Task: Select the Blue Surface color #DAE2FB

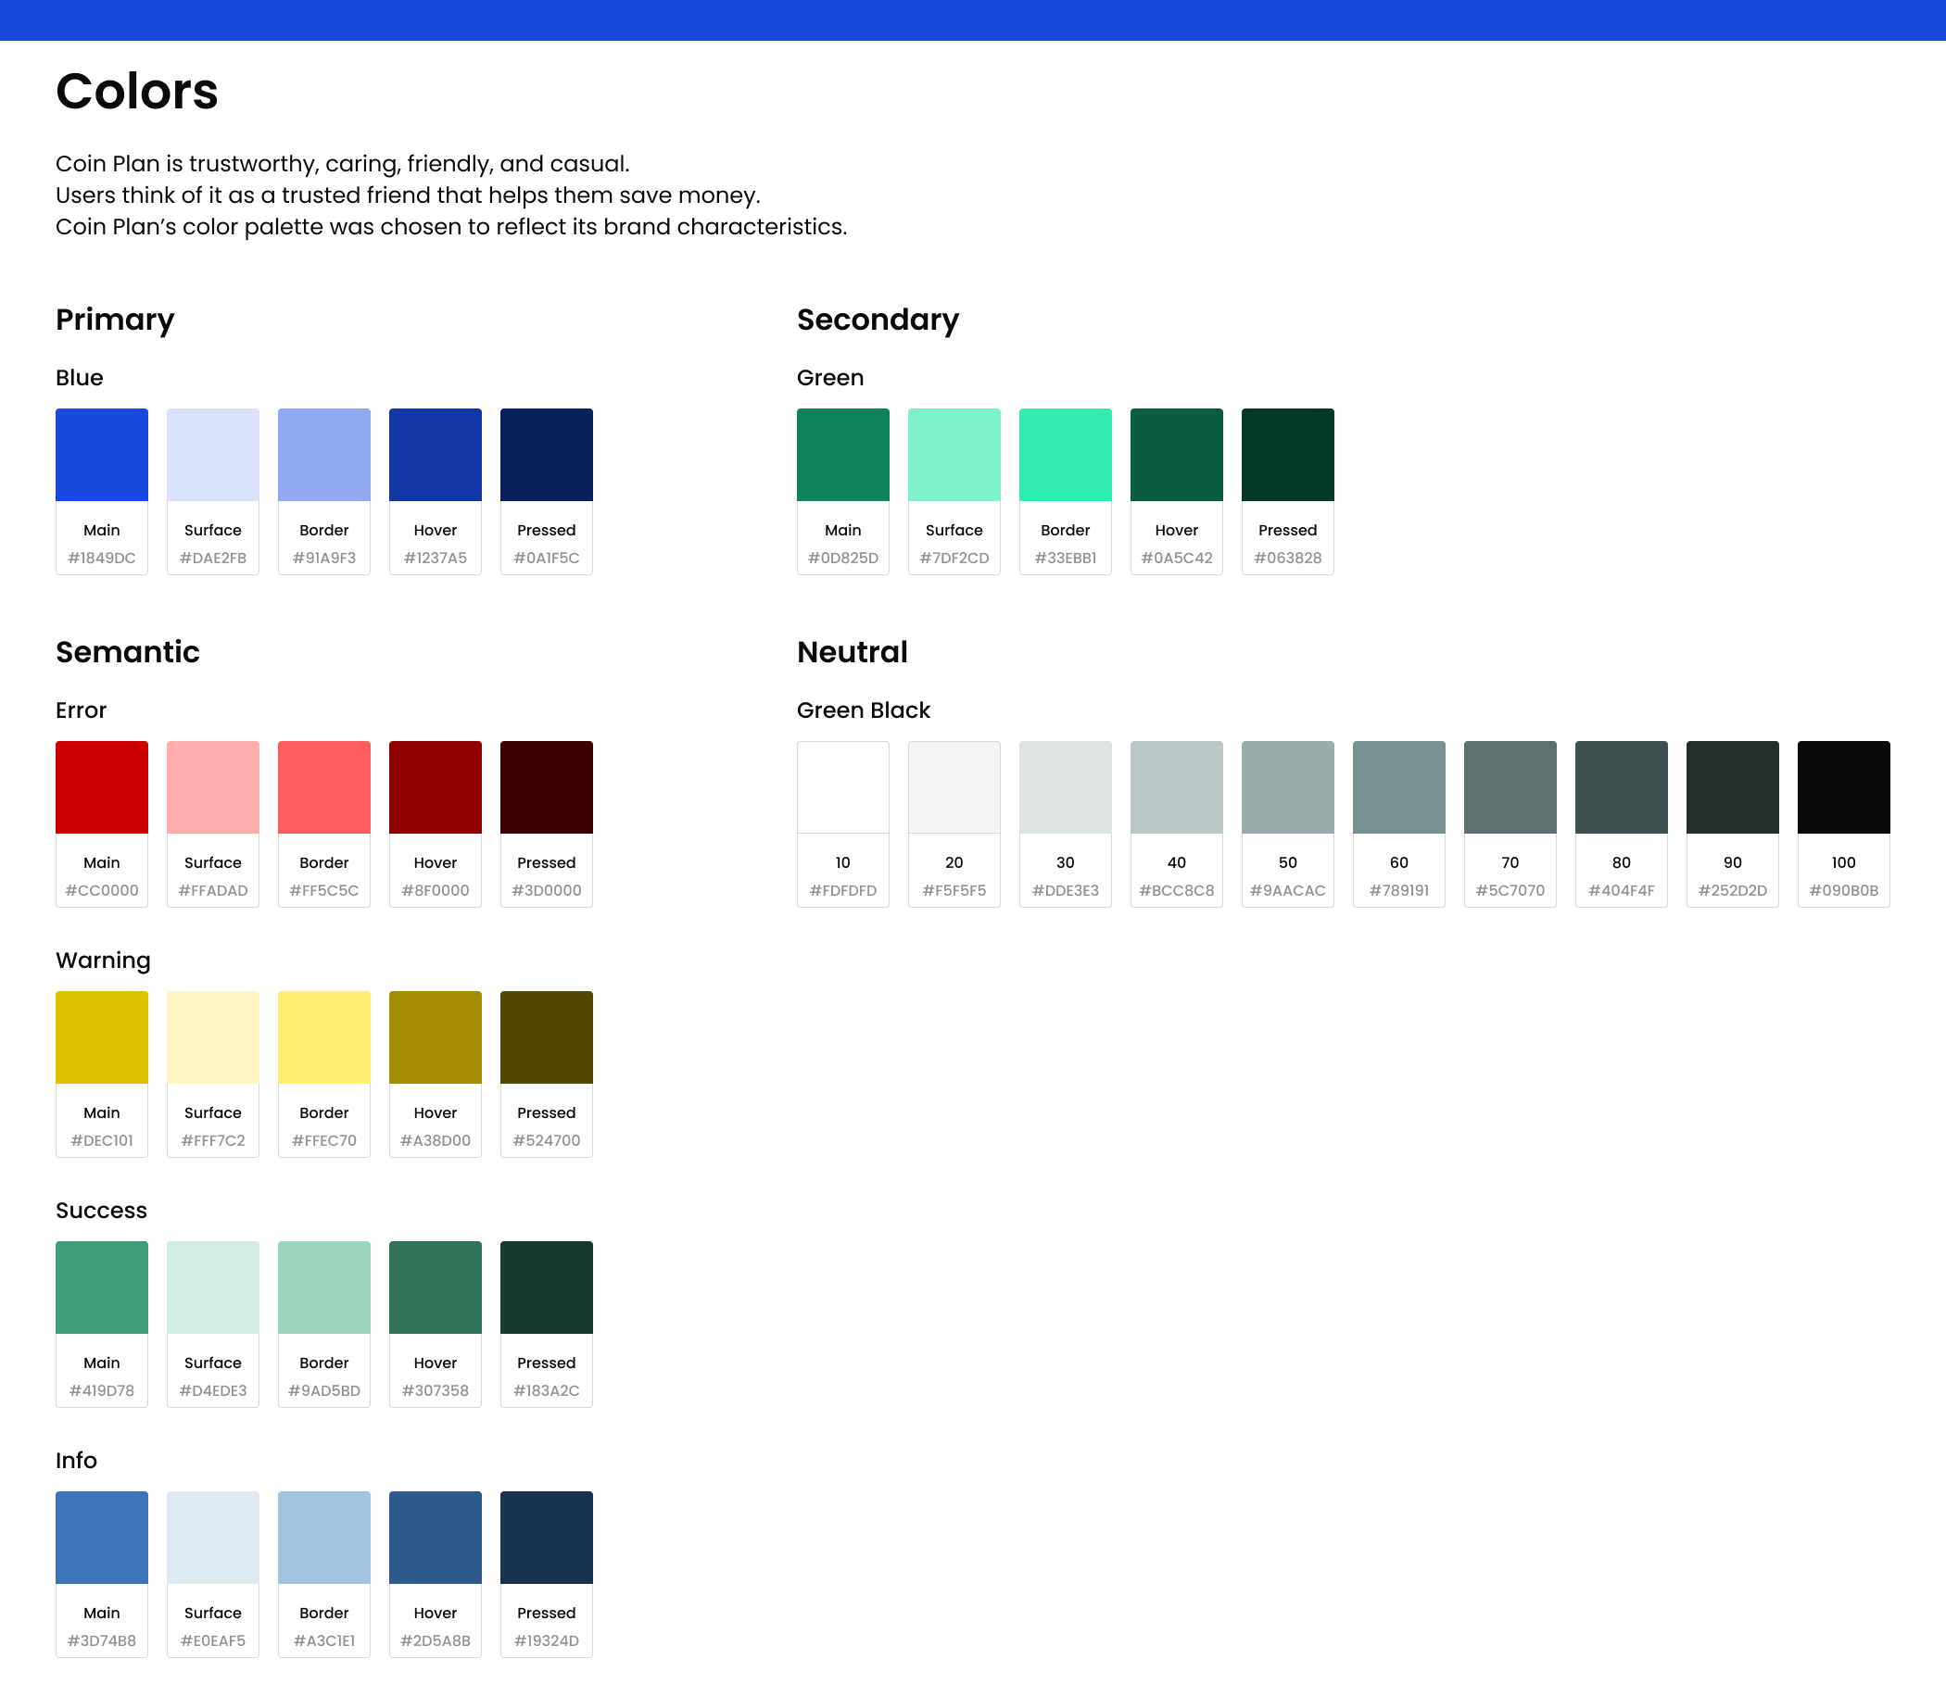Action: 213,455
